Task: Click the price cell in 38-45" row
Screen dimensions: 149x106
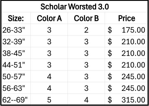Action: pyautogui.click(x=126, y=53)
